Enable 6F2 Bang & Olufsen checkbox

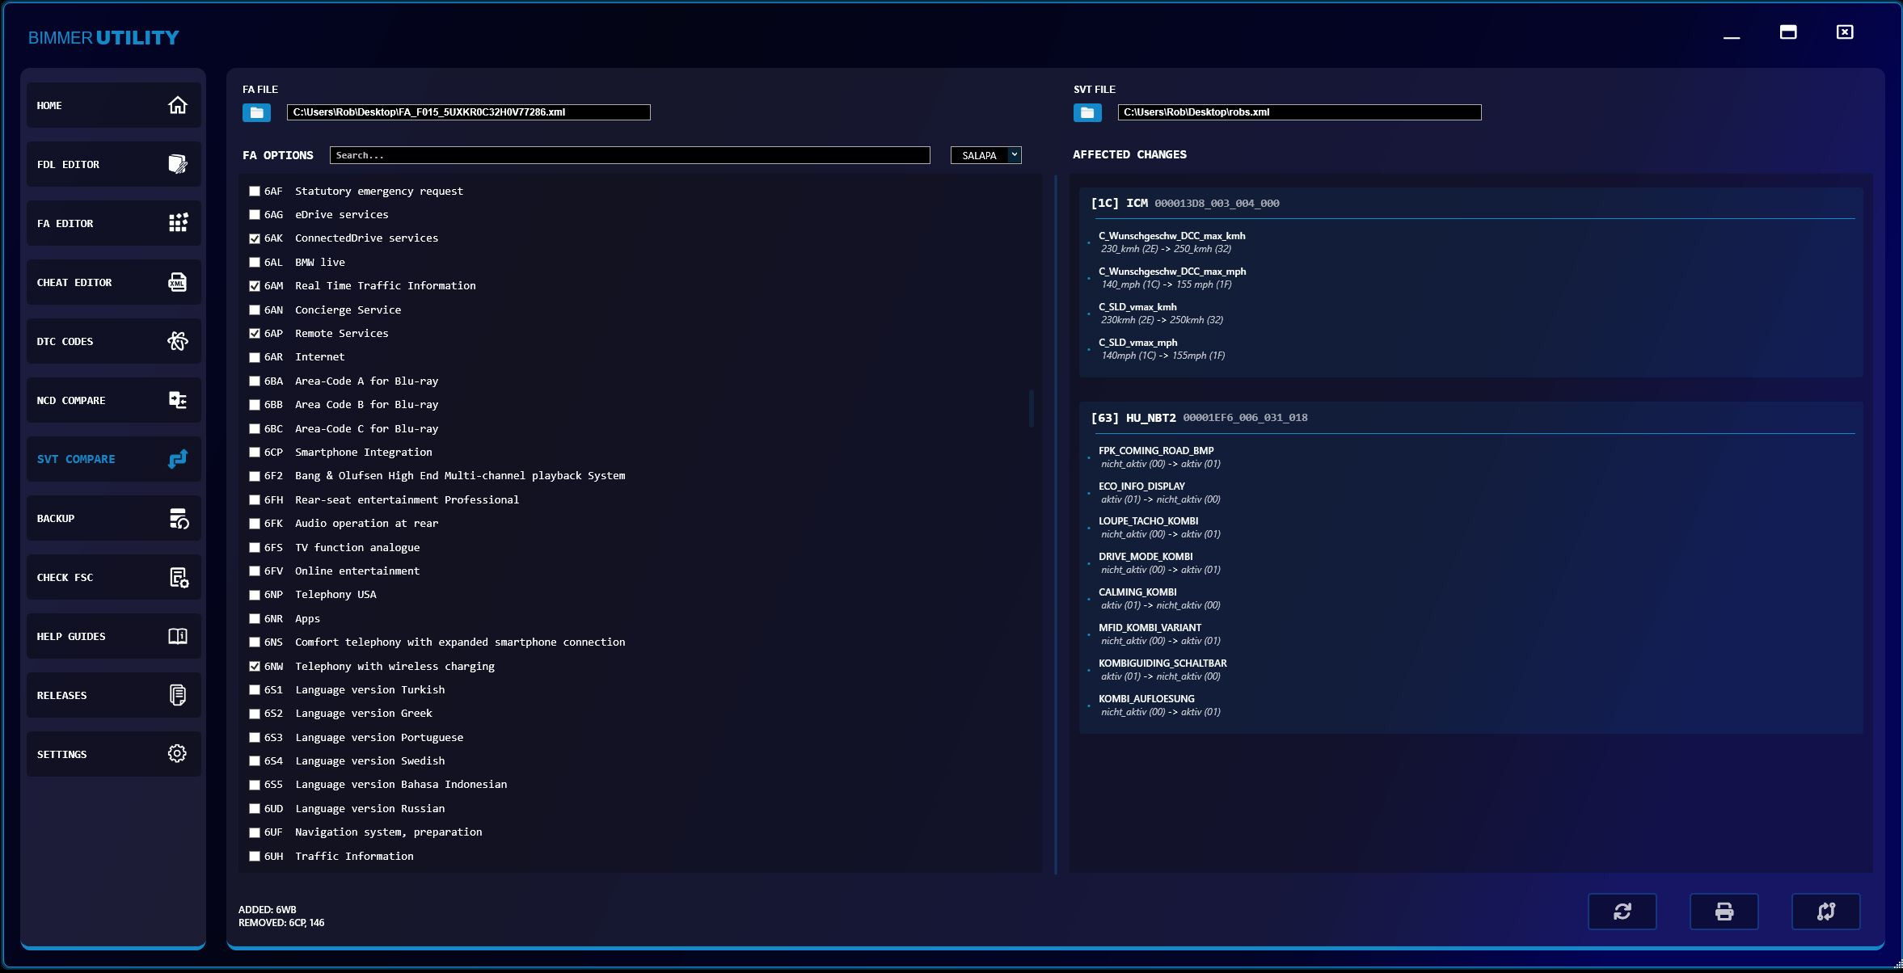(255, 476)
